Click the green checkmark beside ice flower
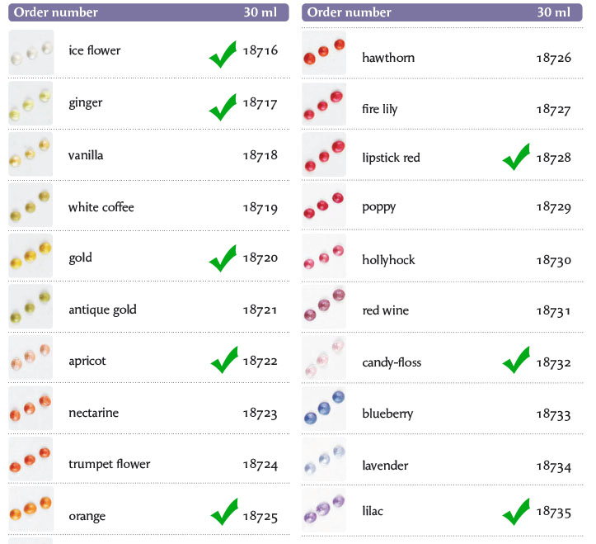The height and width of the screenshot is (544, 596). pyautogui.click(x=223, y=54)
